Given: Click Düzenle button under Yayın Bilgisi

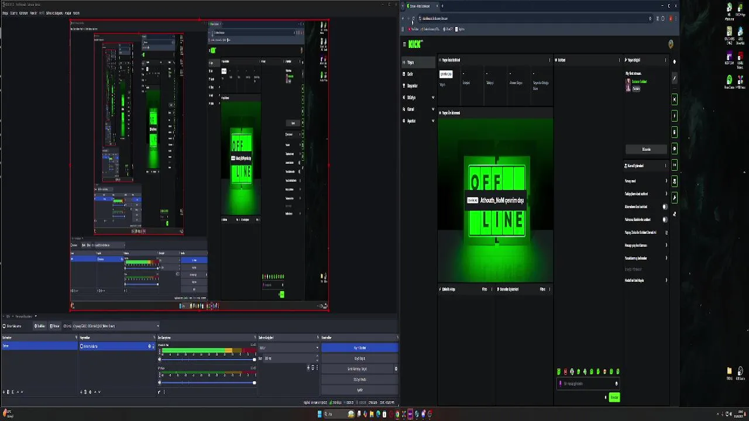Looking at the screenshot, I should click(646, 149).
